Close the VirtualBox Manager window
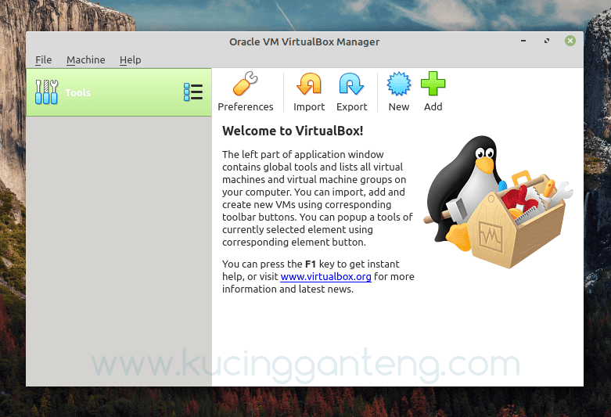The image size is (611, 417). pyautogui.click(x=570, y=41)
